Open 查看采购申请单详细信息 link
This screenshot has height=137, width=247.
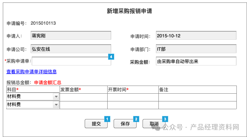31,72
